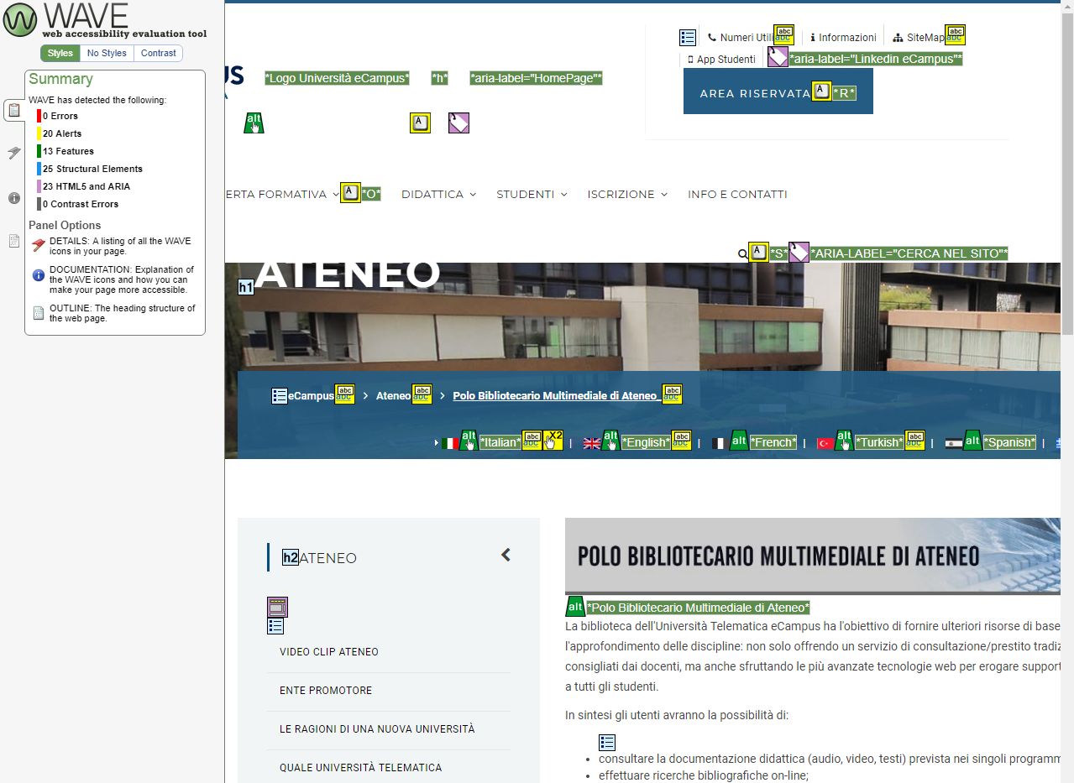Expand the Offerta Formativa dropdown menu
1074x783 pixels.
coord(335,195)
